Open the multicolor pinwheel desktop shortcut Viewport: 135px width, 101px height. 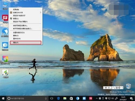[x=5, y=60]
